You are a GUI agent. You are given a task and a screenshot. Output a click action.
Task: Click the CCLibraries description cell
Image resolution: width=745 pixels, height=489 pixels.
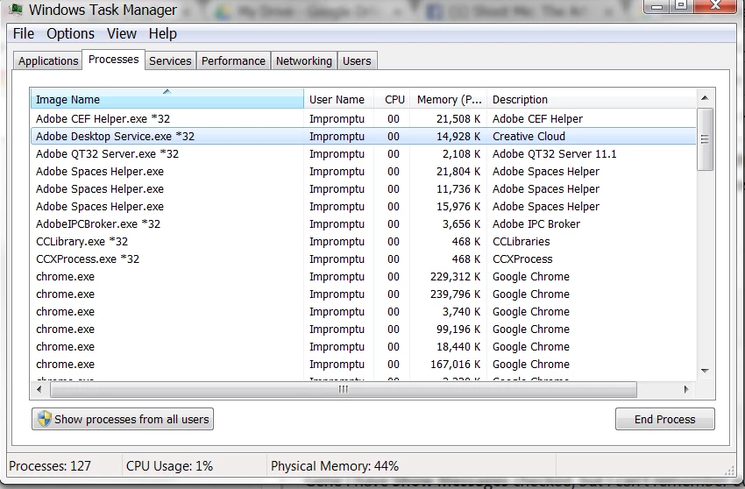point(521,242)
